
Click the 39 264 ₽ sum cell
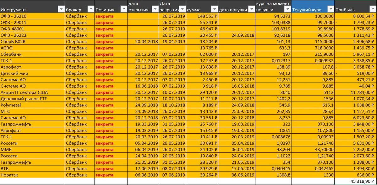tap(202, 175)
